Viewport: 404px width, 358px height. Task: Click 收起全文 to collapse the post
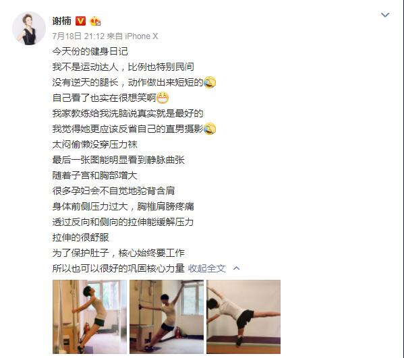point(207,268)
